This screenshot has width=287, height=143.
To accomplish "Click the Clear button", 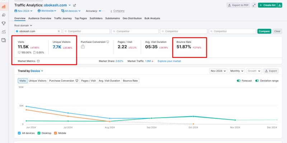I will coord(277,31).
